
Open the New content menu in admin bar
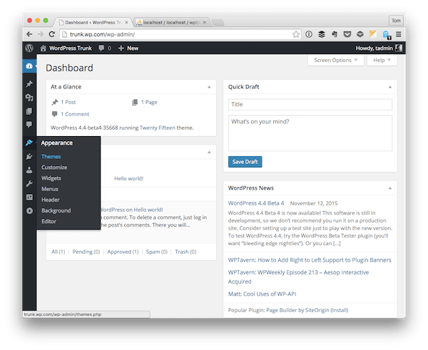coord(128,48)
